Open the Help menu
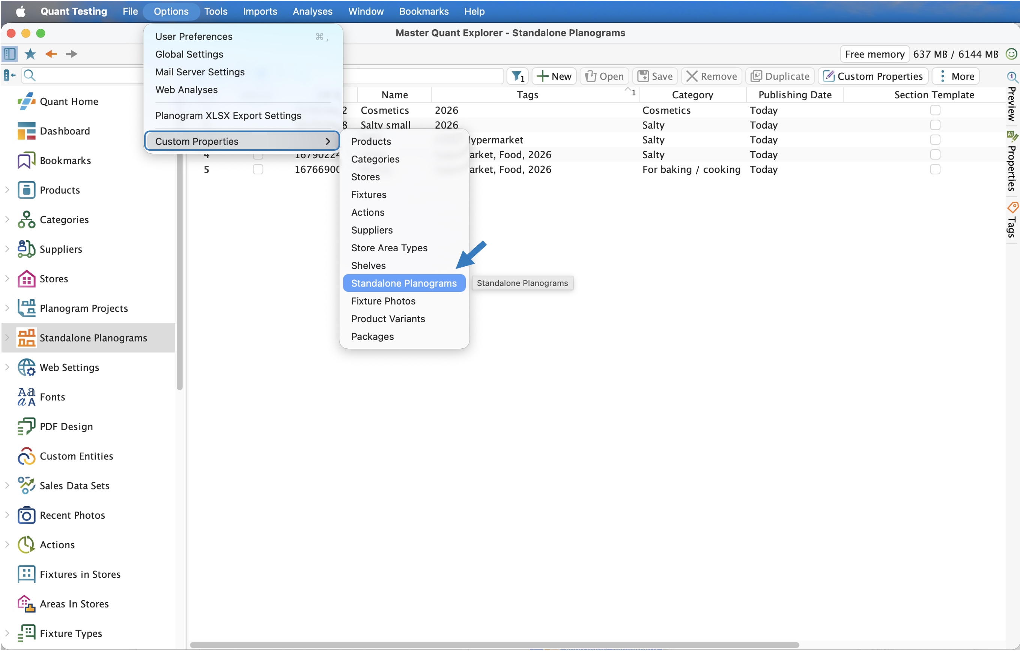This screenshot has height=651, width=1020. (x=474, y=11)
